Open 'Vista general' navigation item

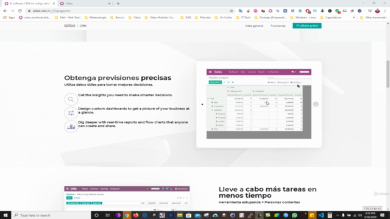click(254, 26)
